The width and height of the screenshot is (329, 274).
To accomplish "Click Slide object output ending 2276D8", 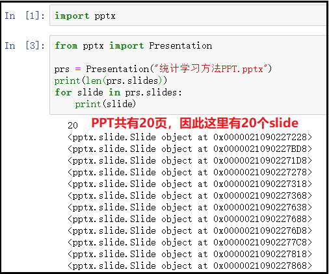I will 190,230.
